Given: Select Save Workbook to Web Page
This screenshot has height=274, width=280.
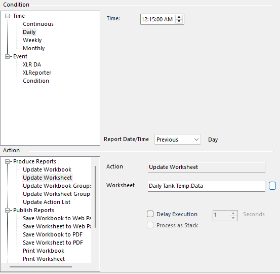Looking at the screenshot, I should (57, 218).
